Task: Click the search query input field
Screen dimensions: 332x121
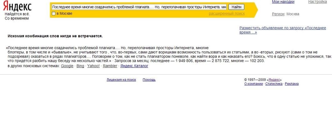Action: tap(139, 7)
